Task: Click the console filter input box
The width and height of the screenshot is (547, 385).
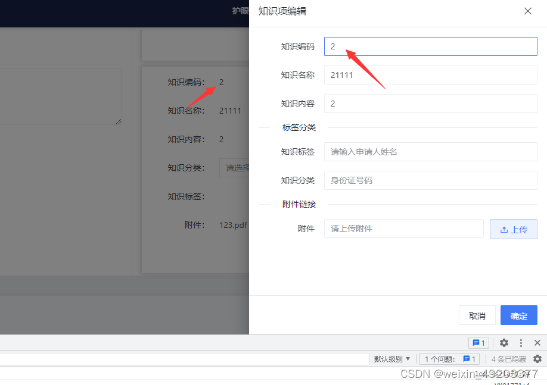Action: [184, 359]
